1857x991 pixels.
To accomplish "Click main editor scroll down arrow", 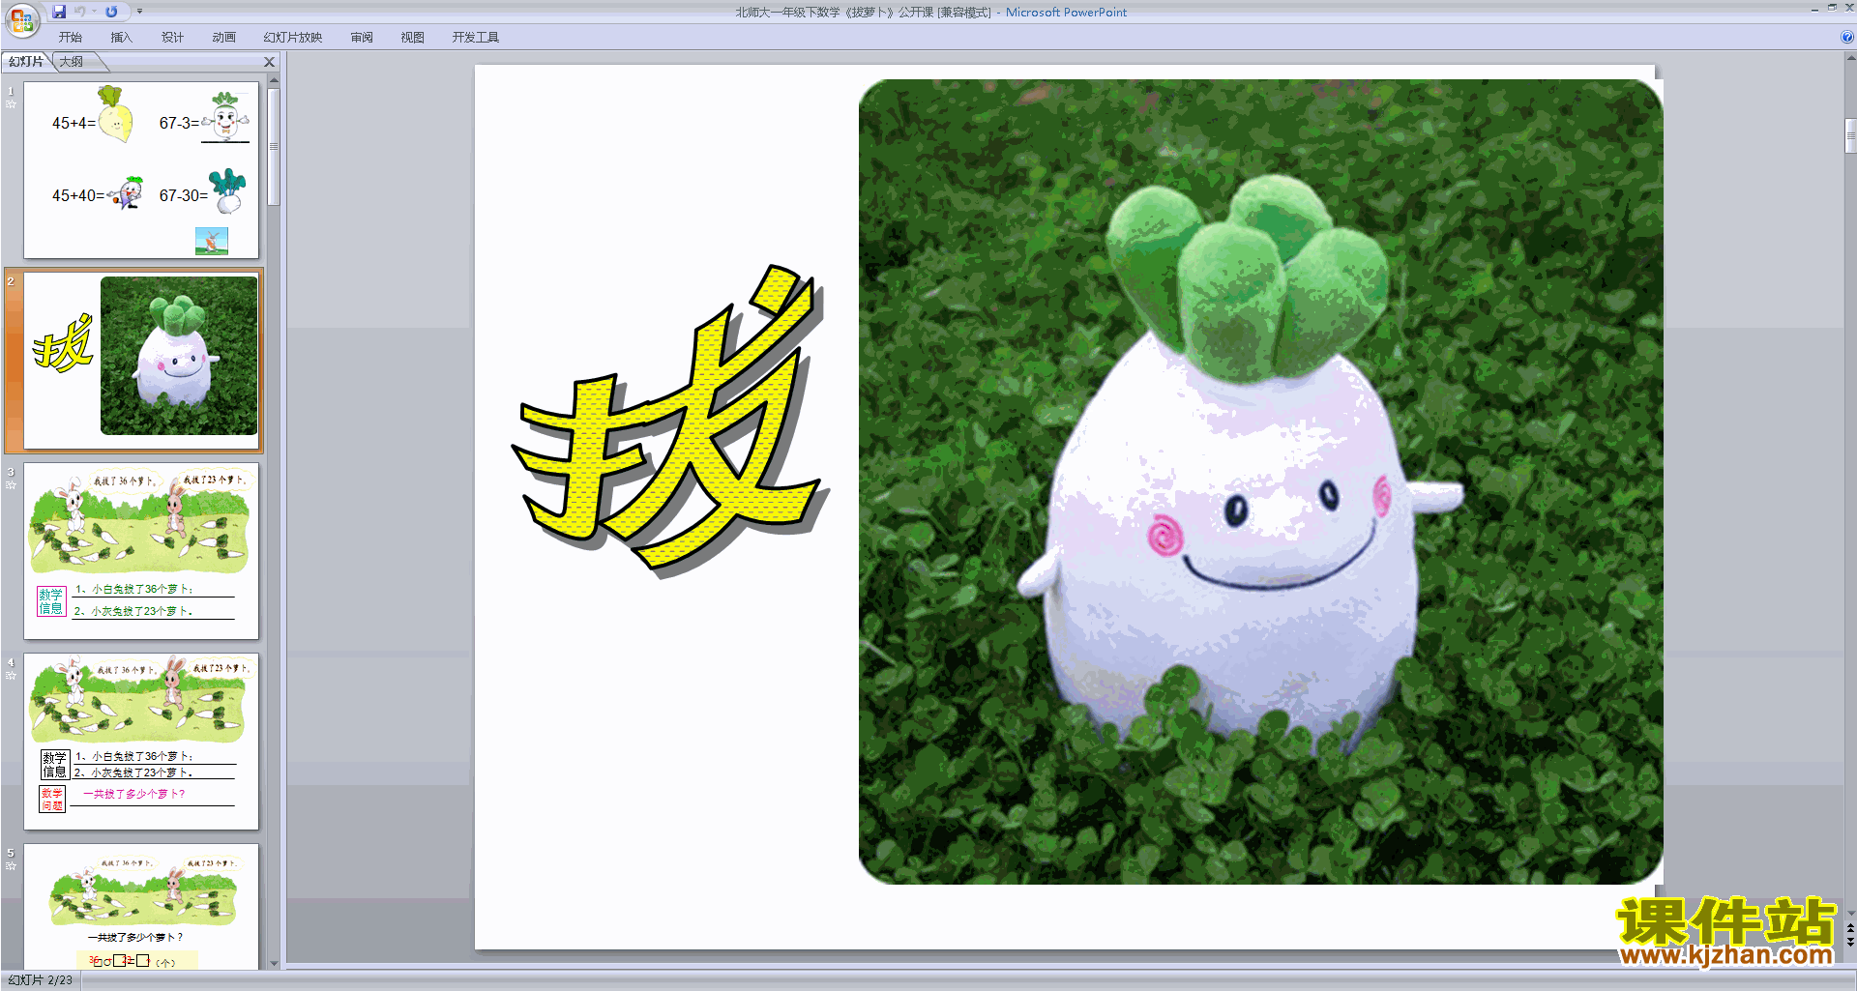I will click(x=1850, y=913).
